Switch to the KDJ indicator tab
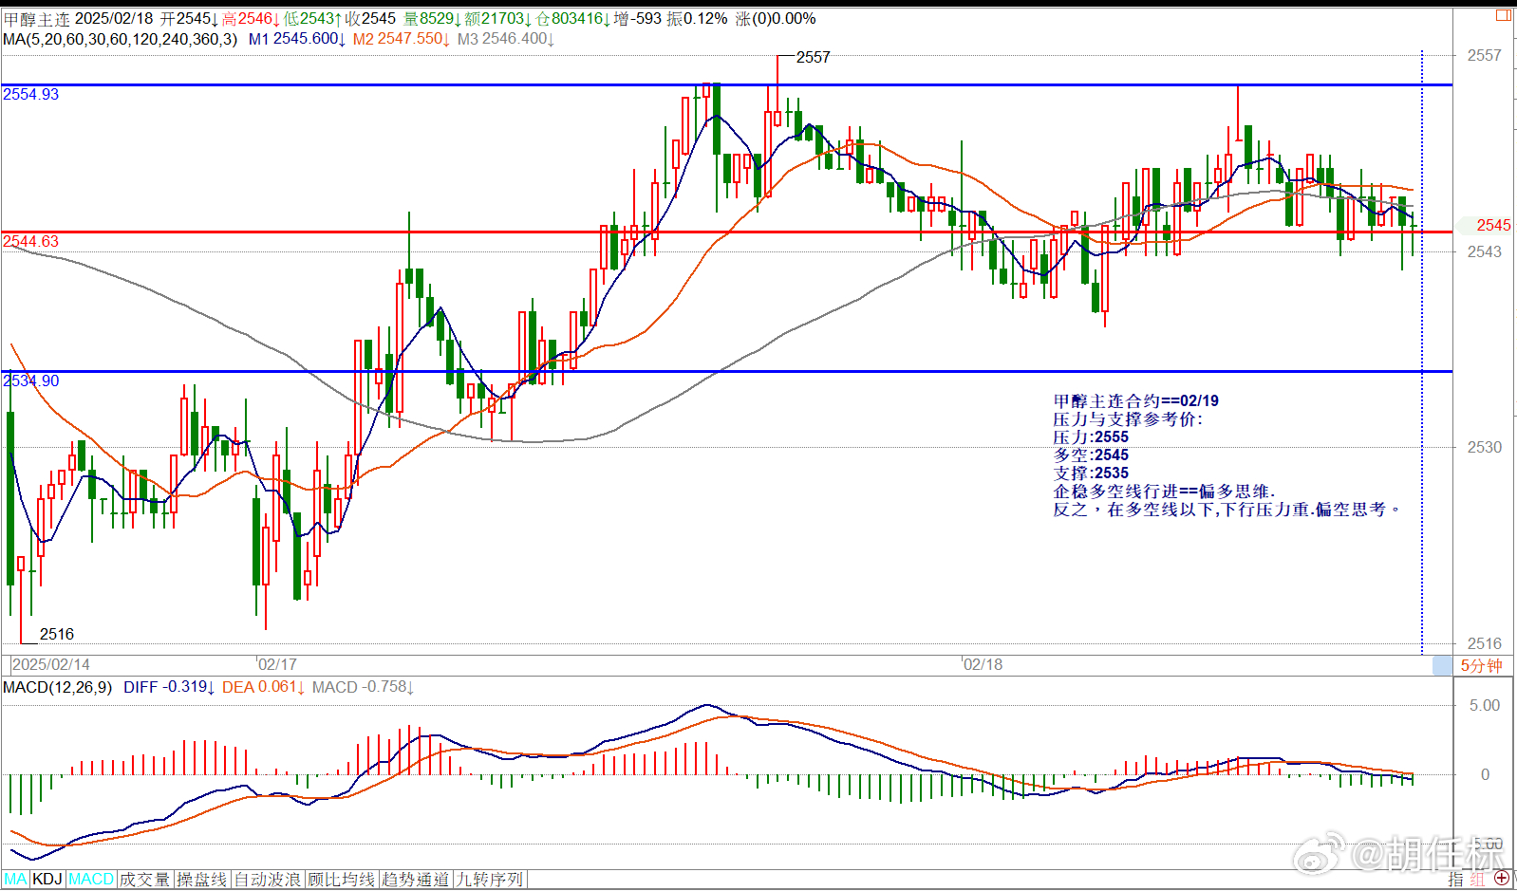Image resolution: width=1517 pixels, height=891 pixels. (x=47, y=880)
